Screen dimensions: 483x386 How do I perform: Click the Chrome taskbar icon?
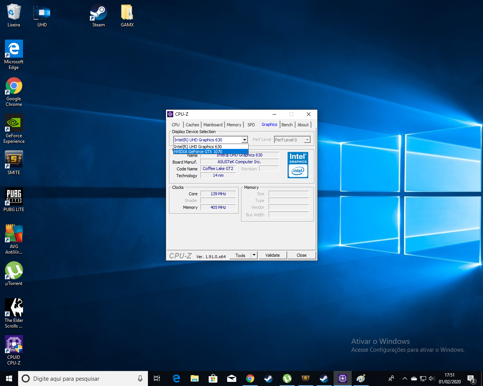(250, 378)
